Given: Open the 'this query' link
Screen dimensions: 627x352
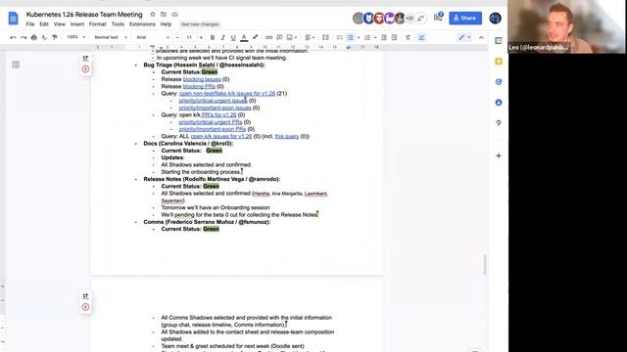Looking at the screenshot, I should tap(287, 137).
